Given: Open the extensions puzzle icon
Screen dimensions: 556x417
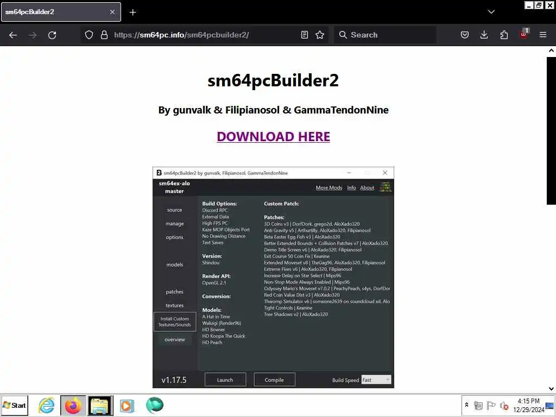Looking at the screenshot, I should point(504,35).
